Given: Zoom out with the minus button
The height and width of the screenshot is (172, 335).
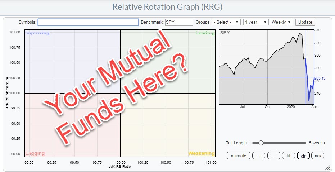Looking at the screenshot, I should point(273,156).
